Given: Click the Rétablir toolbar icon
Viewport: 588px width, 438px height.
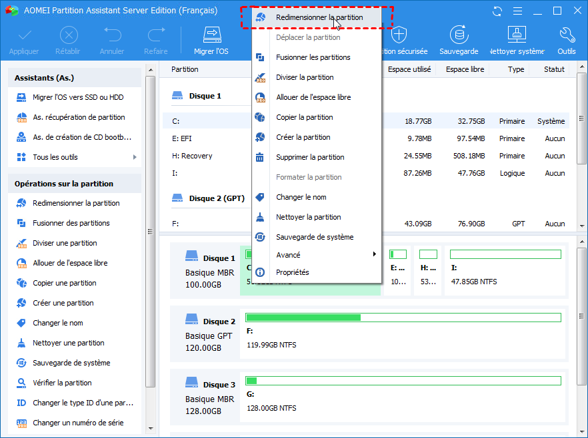Looking at the screenshot, I should (x=69, y=35).
